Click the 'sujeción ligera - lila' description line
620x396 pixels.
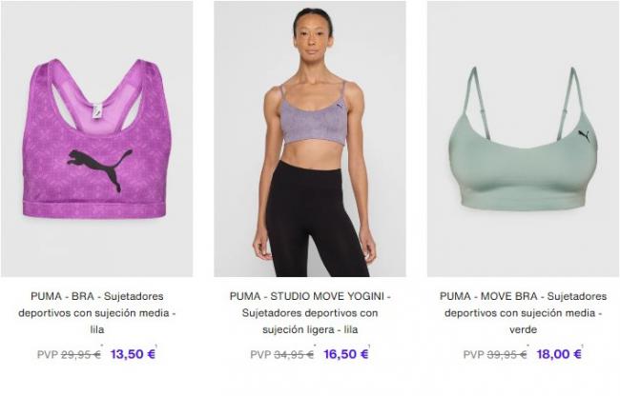pos(310,329)
